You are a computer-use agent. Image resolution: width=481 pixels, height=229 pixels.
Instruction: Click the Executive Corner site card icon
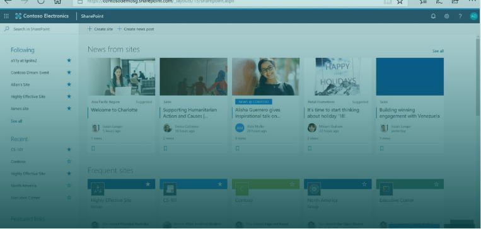pos(386,189)
